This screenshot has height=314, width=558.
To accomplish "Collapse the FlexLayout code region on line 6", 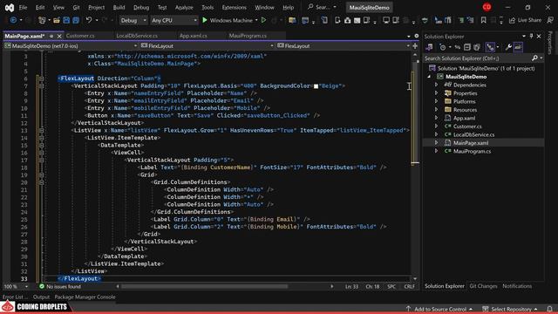I will pyautogui.click(x=42, y=78).
